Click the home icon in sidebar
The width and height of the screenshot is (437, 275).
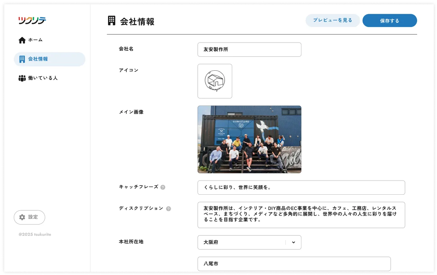coord(22,40)
